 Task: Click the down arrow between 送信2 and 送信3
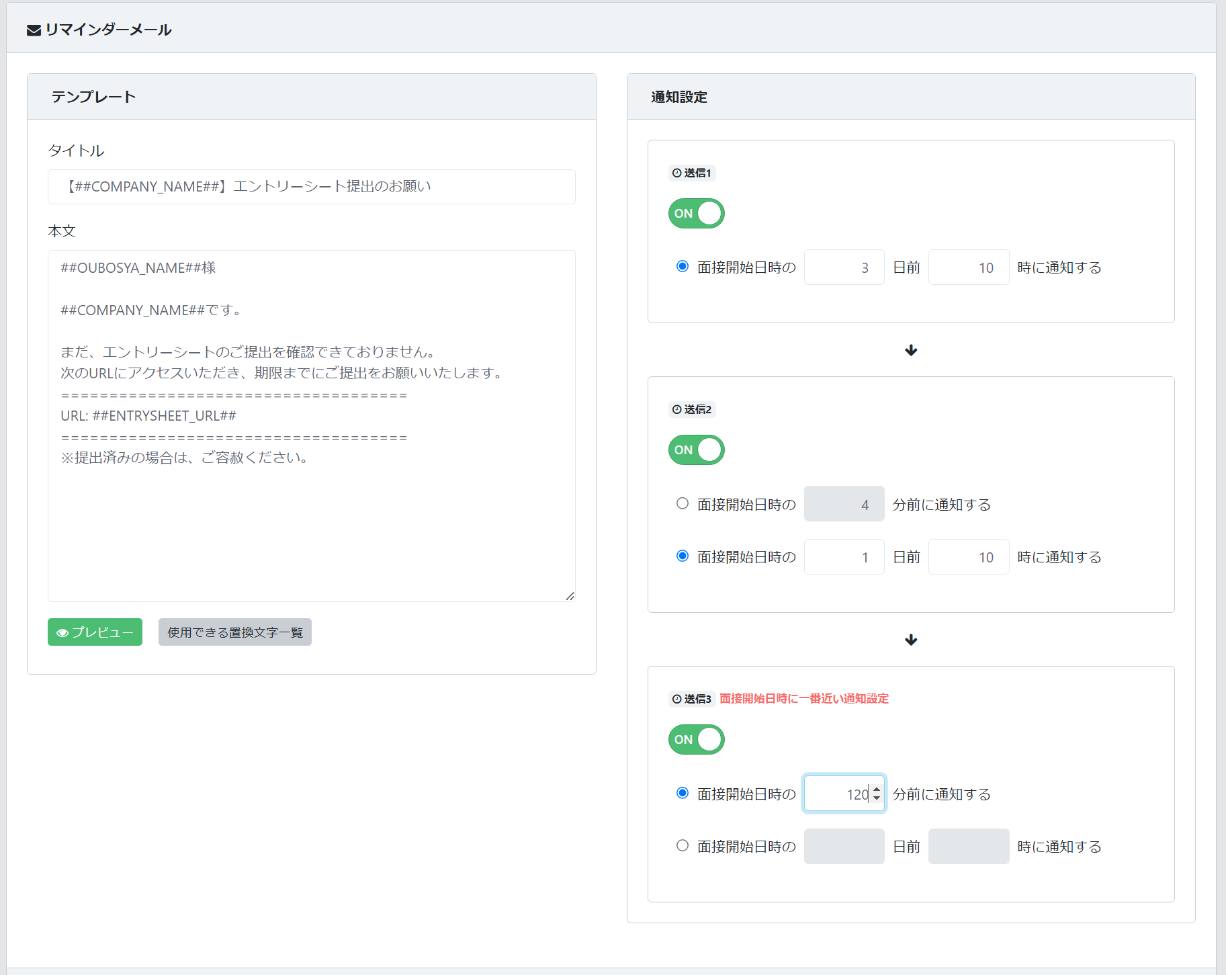[911, 640]
